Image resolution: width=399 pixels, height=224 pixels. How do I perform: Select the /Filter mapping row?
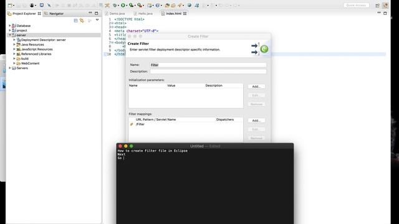(186, 124)
